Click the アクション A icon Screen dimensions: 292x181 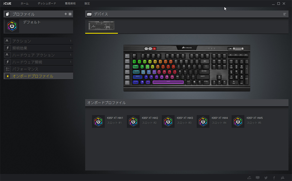7,41
